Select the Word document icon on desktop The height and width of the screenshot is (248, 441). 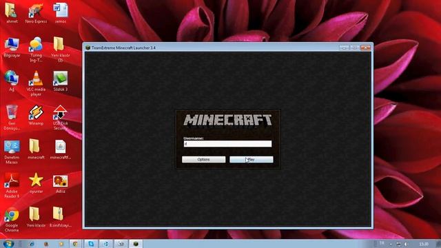61,13
